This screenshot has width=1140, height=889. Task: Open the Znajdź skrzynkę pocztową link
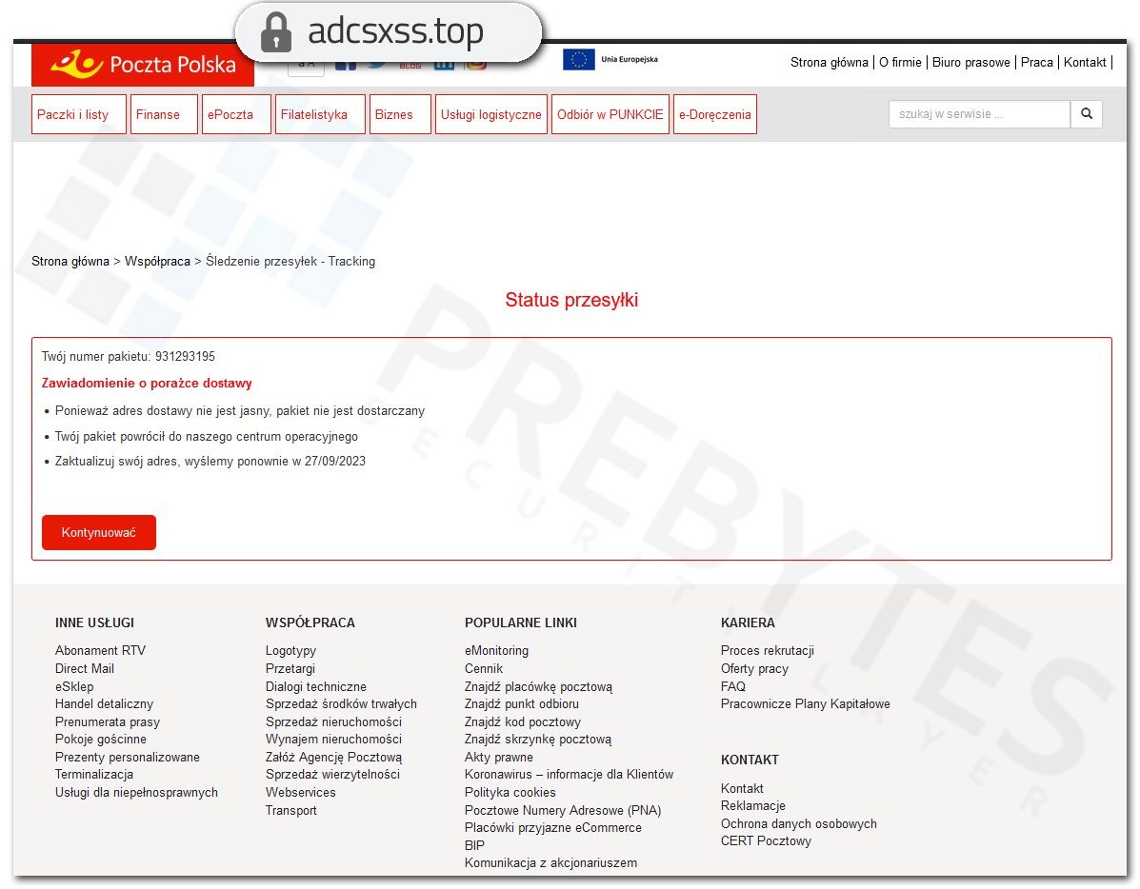coord(538,740)
